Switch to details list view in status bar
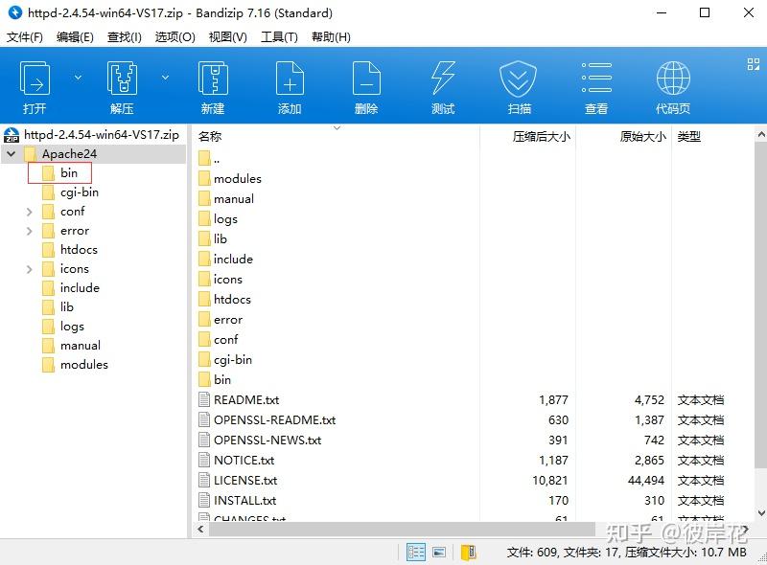767x565 pixels. [416, 553]
